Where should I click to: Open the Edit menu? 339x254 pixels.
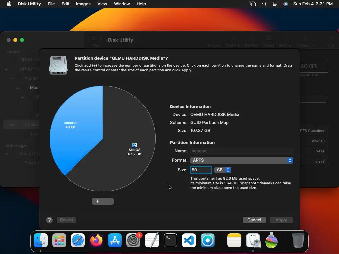click(65, 4)
